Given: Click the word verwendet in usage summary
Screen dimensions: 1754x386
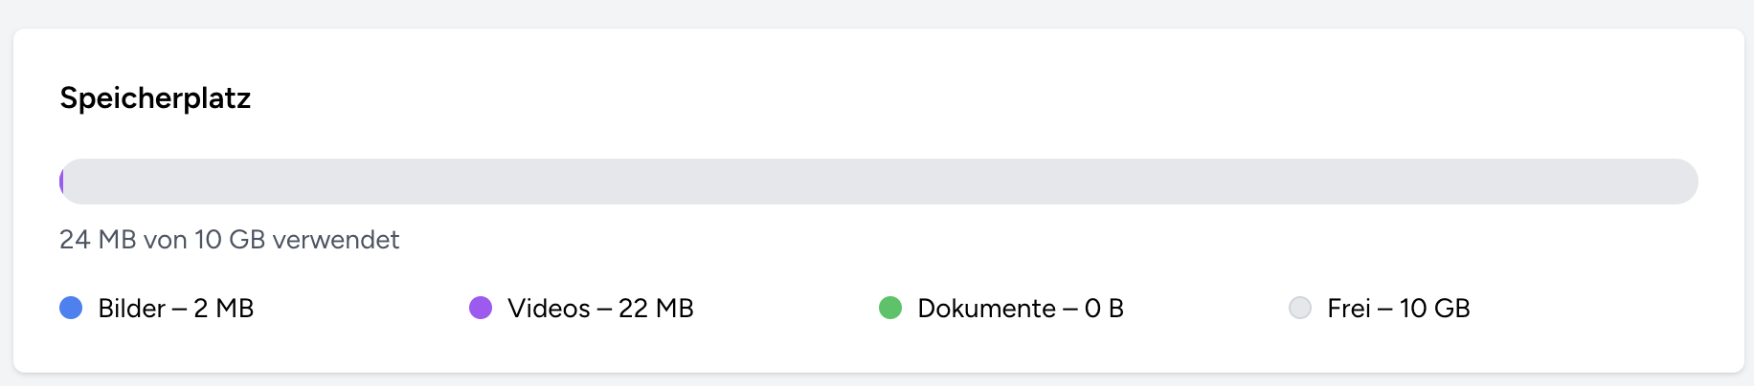Looking at the screenshot, I should 335,240.
